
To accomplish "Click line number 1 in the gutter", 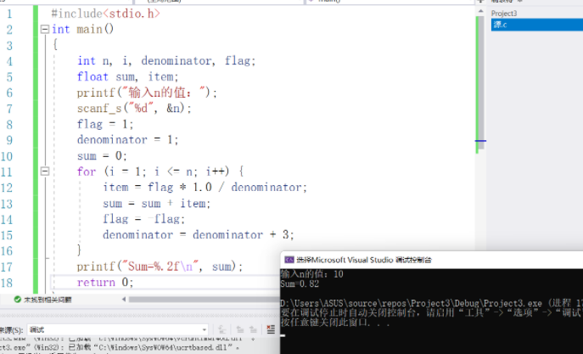I will click(9, 14).
